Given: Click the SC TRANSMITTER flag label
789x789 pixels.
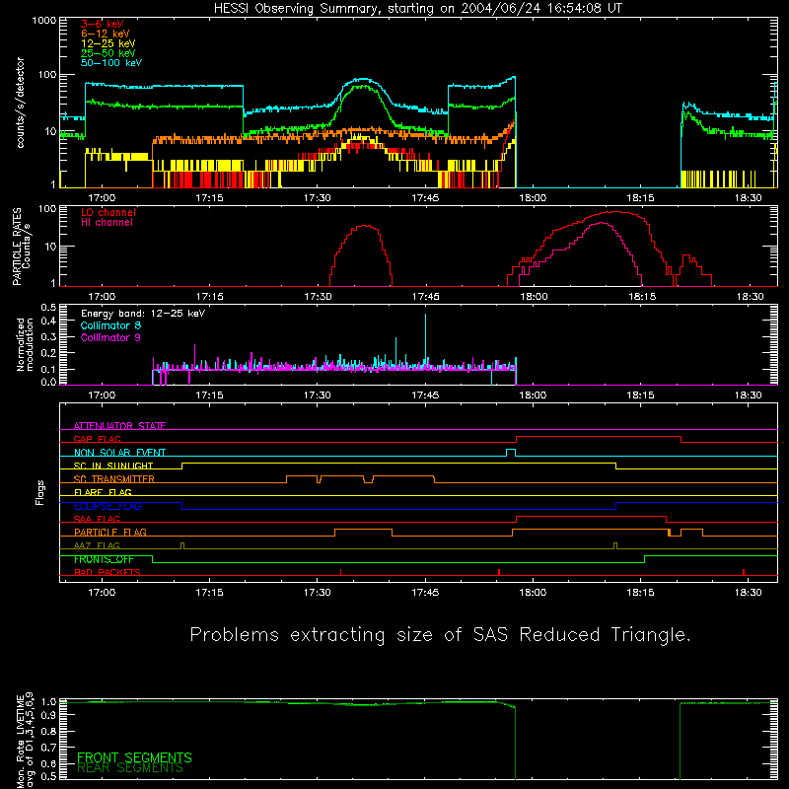Looking at the screenshot, I should point(114,479).
